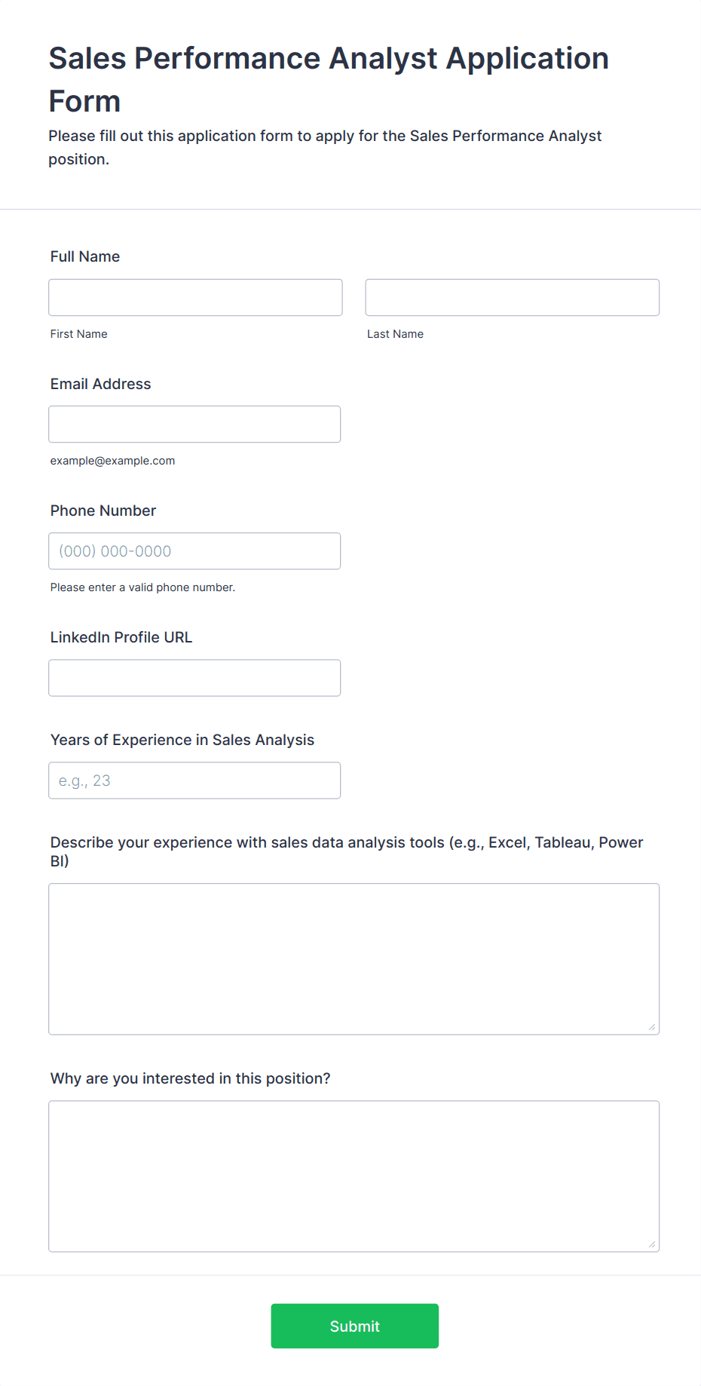Click the Last Name input field
701x1386 pixels.
[513, 297]
